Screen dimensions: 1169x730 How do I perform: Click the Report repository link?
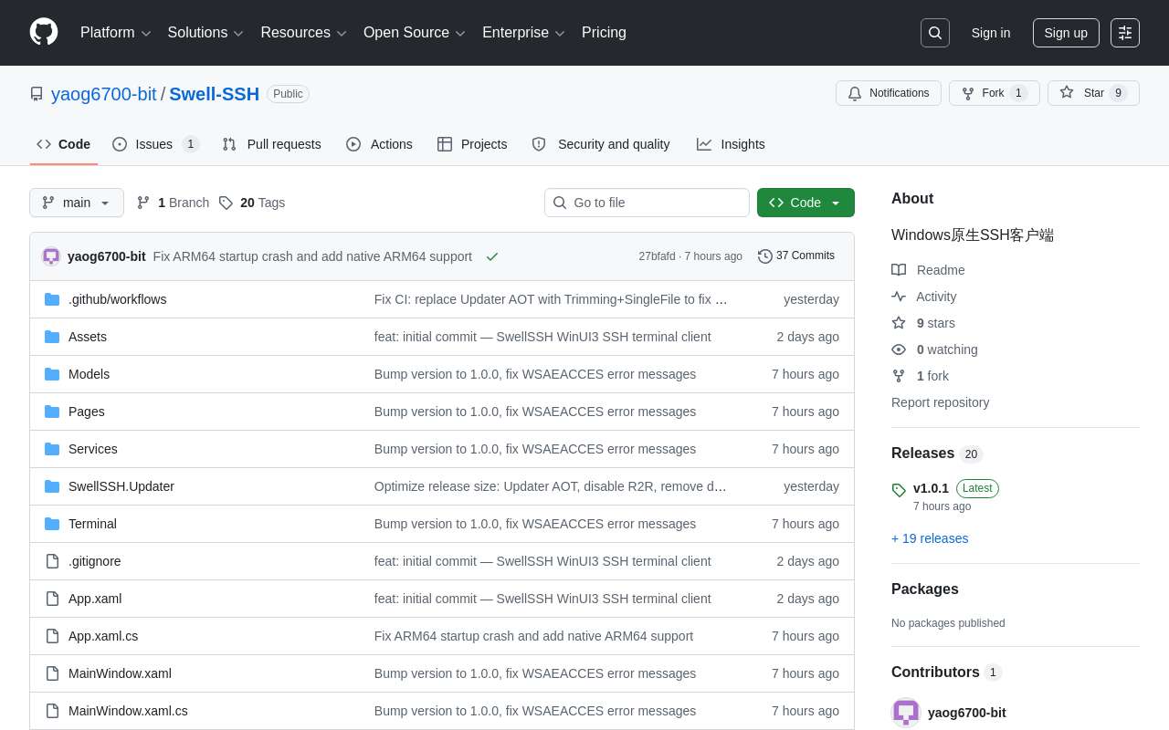(x=940, y=402)
